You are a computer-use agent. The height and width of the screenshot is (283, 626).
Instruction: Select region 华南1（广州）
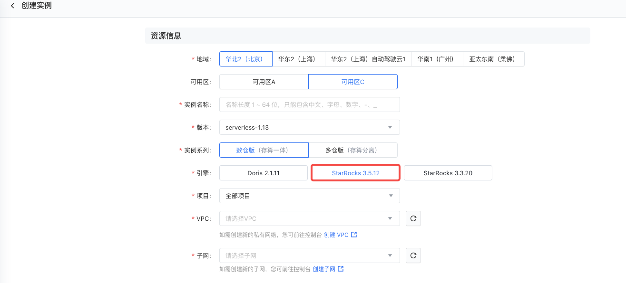coord(437,59)
